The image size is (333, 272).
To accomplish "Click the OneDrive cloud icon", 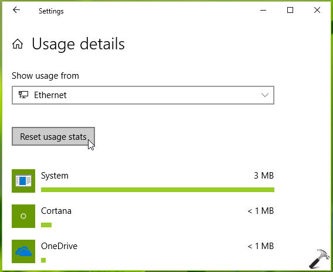I will tap(23, 251).
